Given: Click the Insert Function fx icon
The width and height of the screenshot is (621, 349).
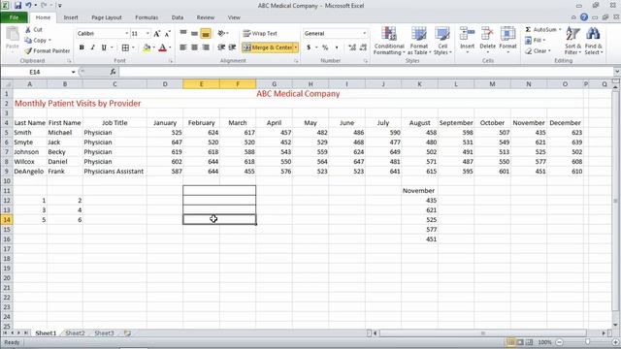Looking at the screenshot, I should coord(113,72).
